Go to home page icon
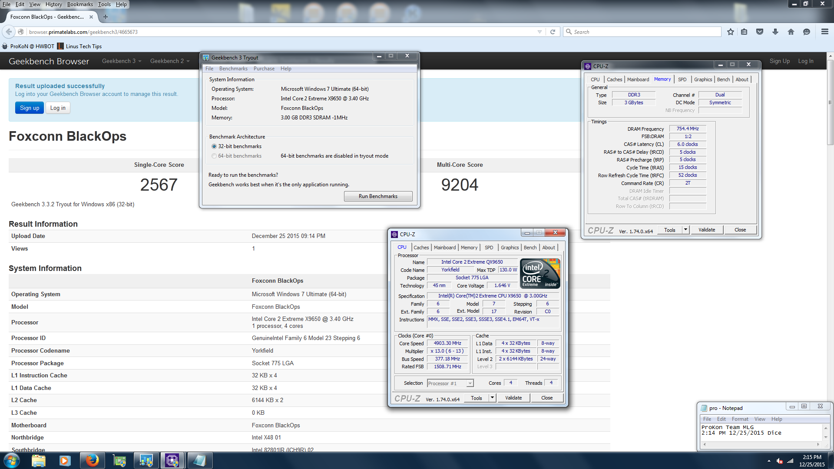The width and height of the screenshot is (834, 469). pyautogui.click(x=791, y=32)
